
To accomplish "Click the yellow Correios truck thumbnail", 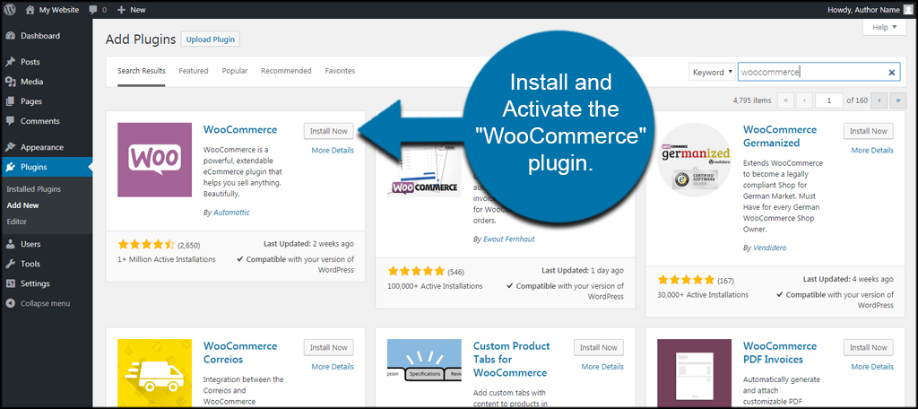I will pyautogui.click(x=154, y=373).
